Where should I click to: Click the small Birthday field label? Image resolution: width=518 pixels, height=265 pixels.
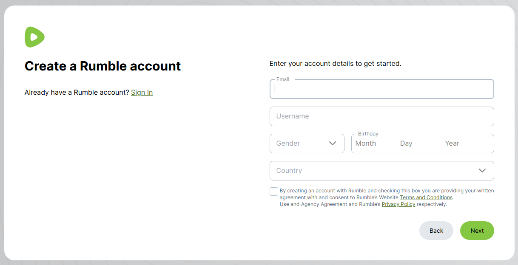click(368, 134)
